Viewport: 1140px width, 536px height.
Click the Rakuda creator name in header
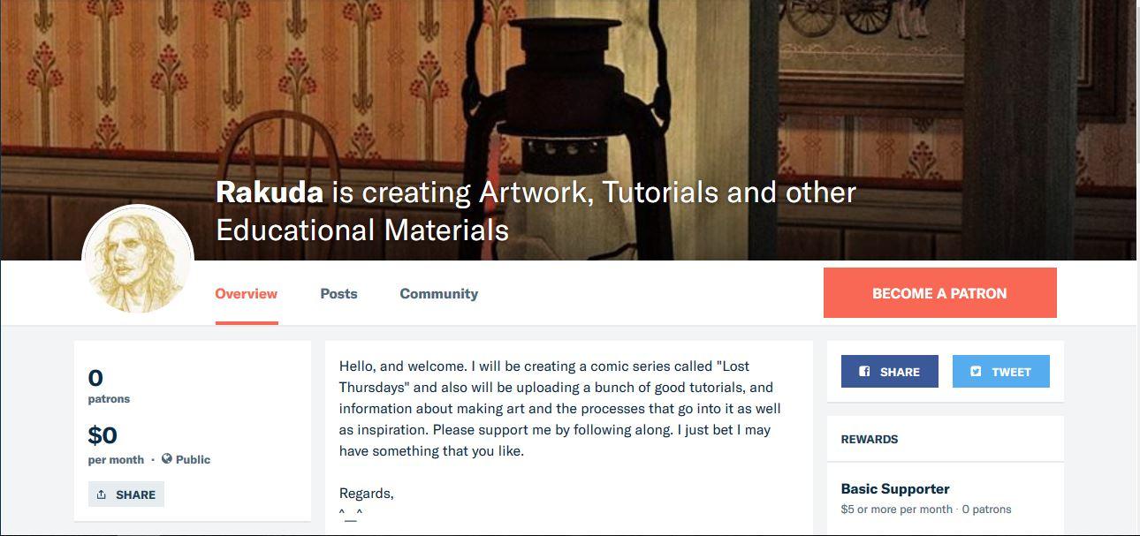click(270, 193)
